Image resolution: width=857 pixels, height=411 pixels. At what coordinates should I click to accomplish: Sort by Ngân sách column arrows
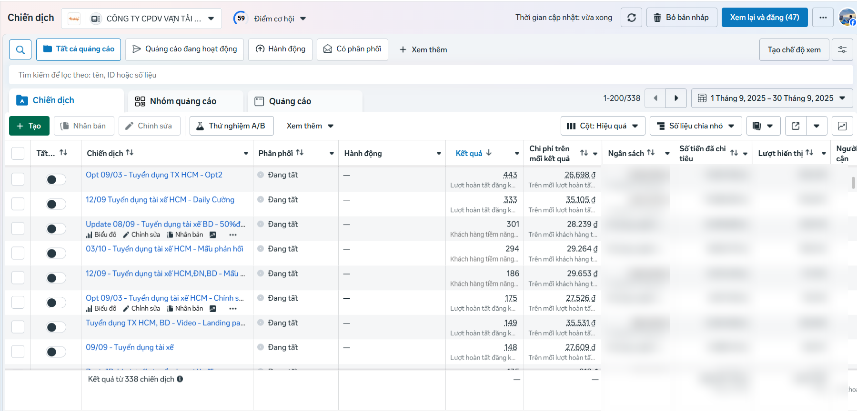point(651,153)
